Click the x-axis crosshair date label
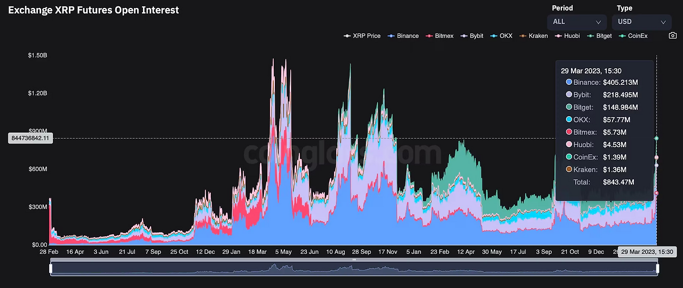Image resolution: width=683 pixels, height=288 pixels. (647, 252)
